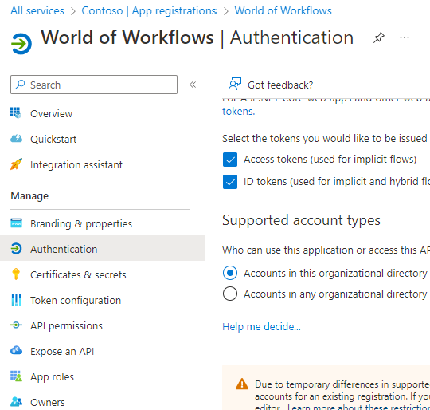430x410 pixels.
Task: Click the search magnifier icon
Action: (x=20, y=85)
